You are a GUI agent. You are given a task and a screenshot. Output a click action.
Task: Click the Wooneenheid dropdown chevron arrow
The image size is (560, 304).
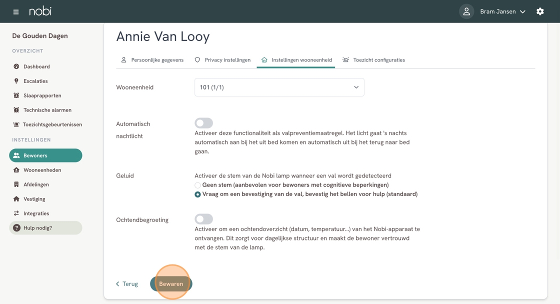tap(356, 87)
